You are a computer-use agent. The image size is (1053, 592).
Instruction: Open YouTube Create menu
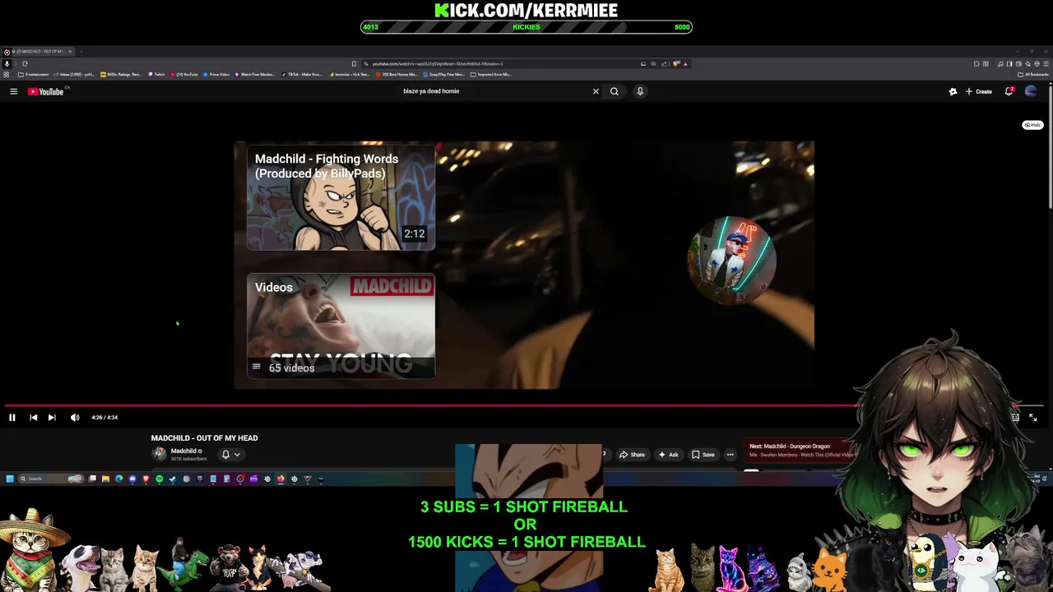(979, 91)
